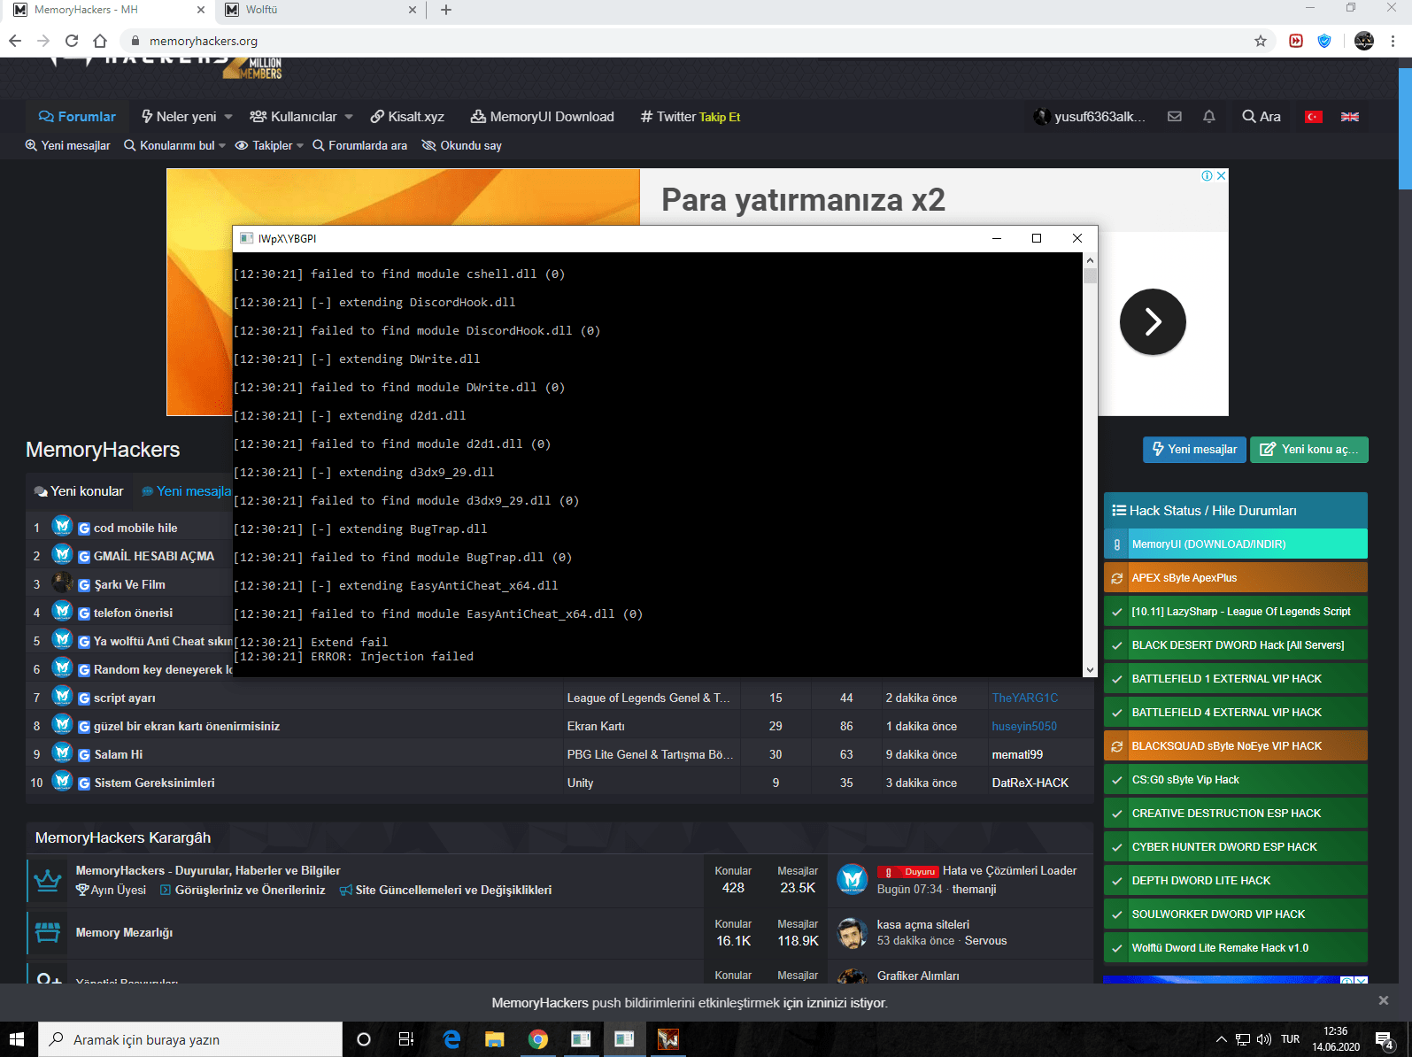Viewport: 1412px width, 1057px height.
Task: Open the Kisalt.xyz nav link
Action: click(407, 117)
